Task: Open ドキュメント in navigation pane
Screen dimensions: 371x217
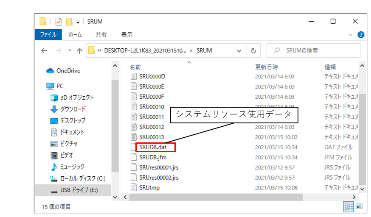Action: click(x=67, y=132)
